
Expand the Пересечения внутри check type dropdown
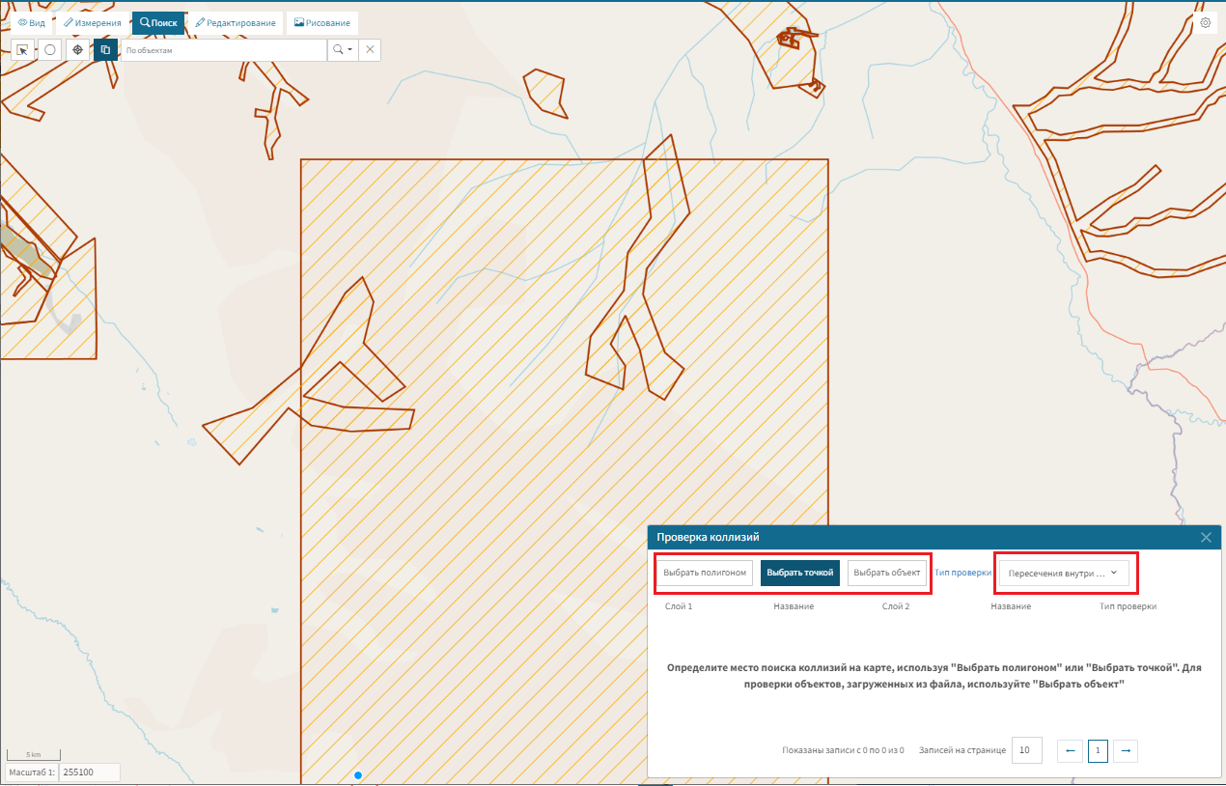point(1062,573)
